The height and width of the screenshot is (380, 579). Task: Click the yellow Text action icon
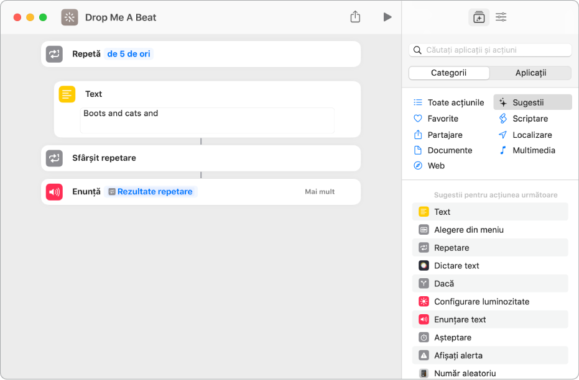coord(67,94)
